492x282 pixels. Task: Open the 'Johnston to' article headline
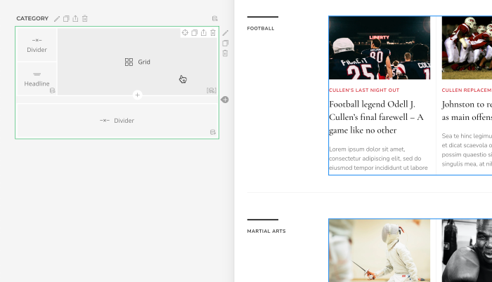pos(467,111)
